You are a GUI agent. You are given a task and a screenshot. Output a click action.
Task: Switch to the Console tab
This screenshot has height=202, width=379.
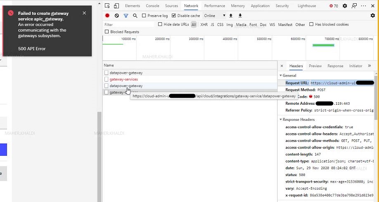[x=152, y=6]
